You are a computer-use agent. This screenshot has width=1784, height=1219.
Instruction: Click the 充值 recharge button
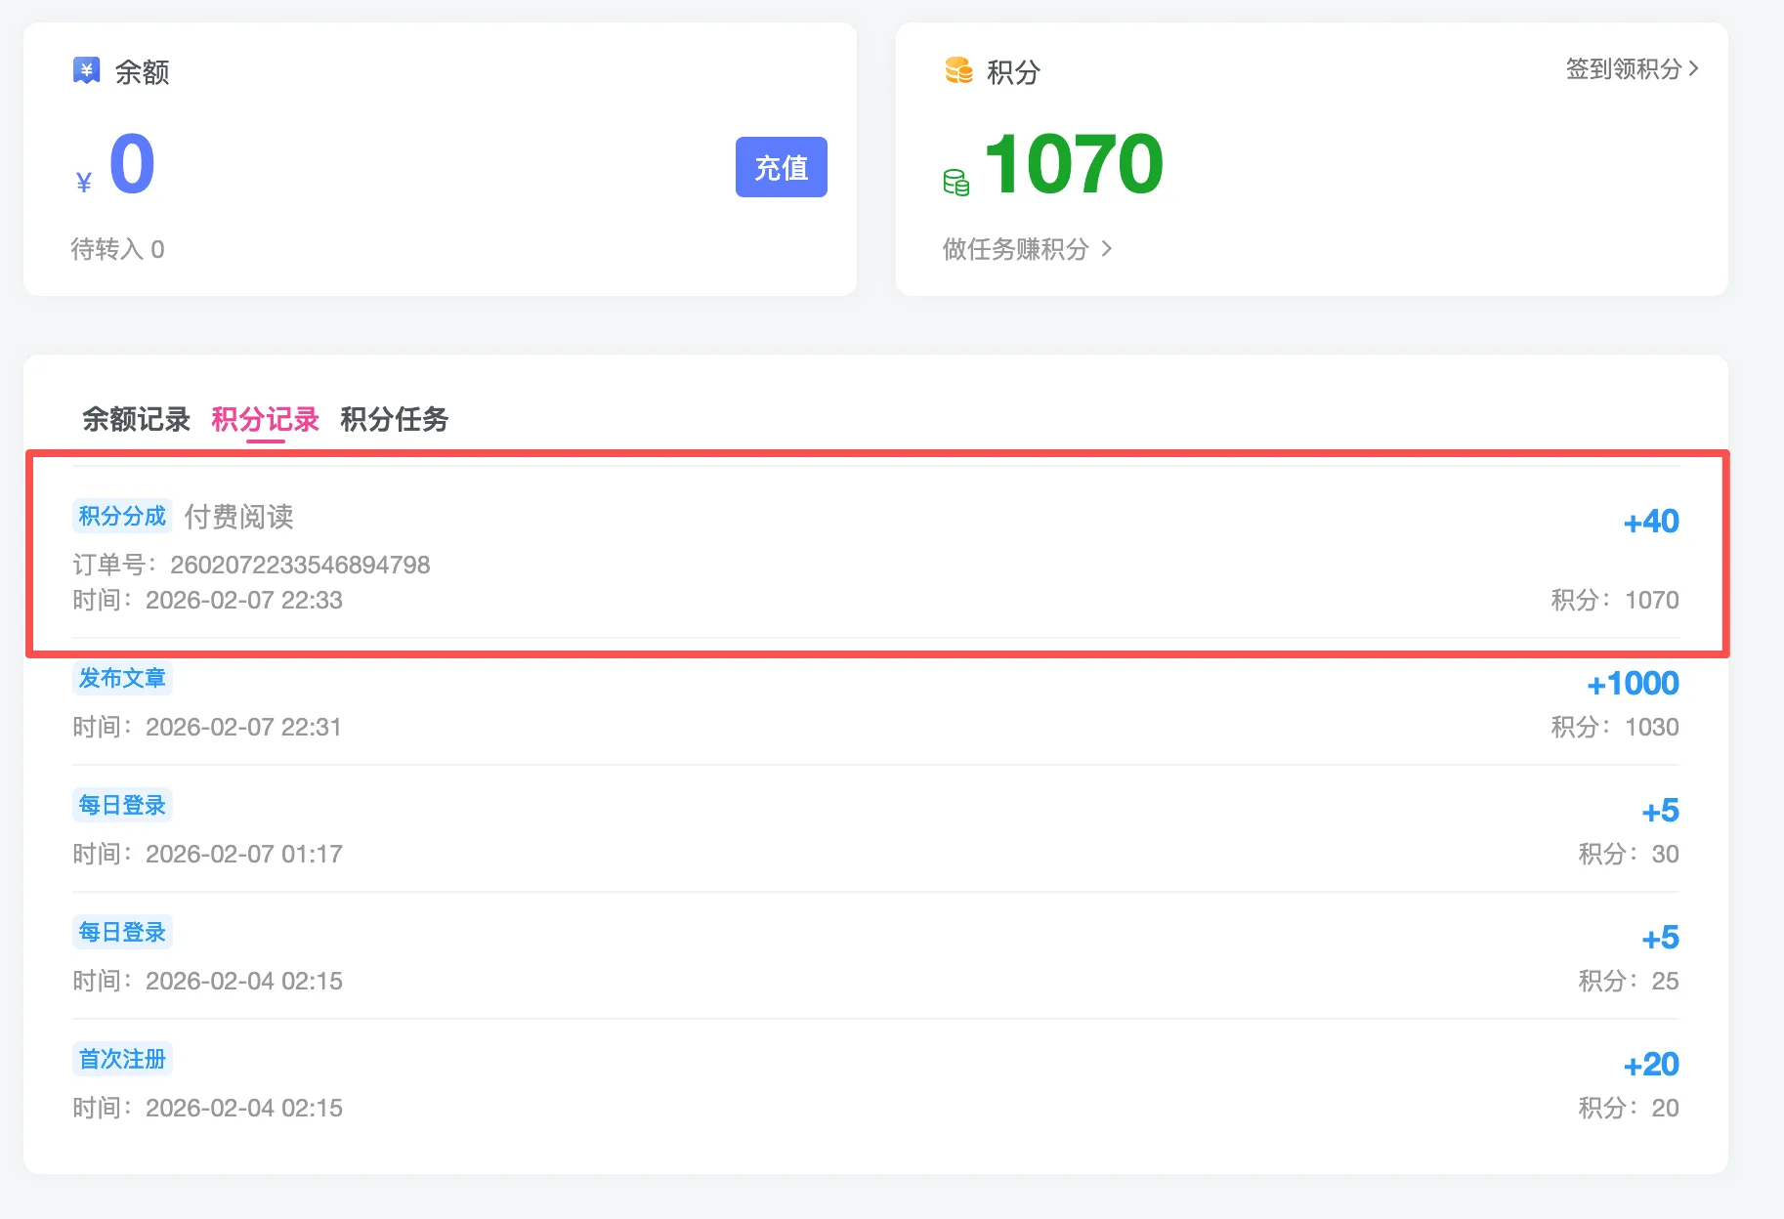(x=781, y=167)
